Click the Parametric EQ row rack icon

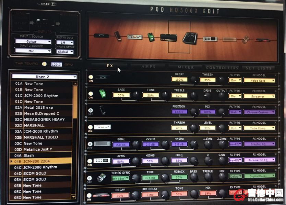[102, 161]
